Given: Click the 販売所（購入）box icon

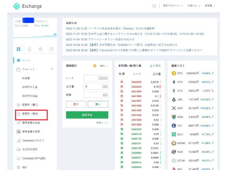Looking at the screenshot, I should tap(18, 105).
